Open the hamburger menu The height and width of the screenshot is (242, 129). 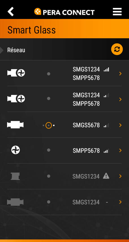(117, 12)
